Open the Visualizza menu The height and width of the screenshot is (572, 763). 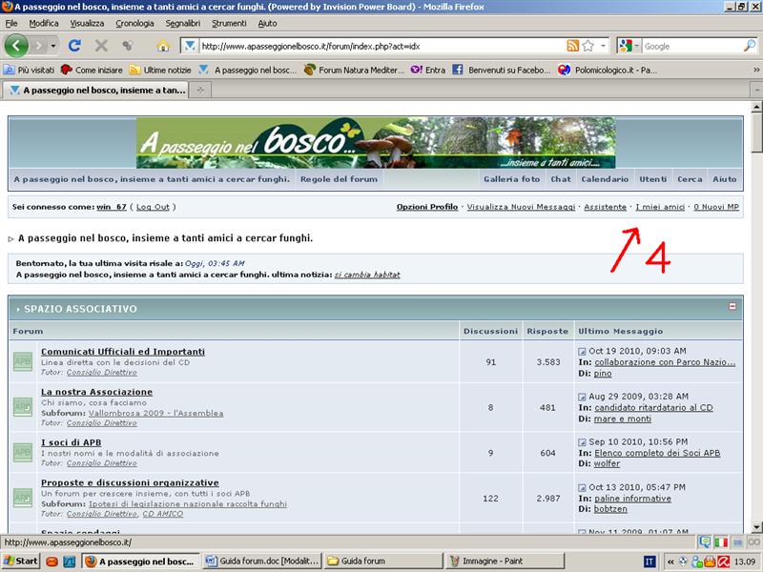87,23
